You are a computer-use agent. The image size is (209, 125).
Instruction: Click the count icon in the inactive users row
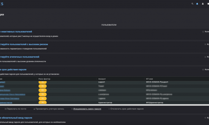(x=203, y=32)
